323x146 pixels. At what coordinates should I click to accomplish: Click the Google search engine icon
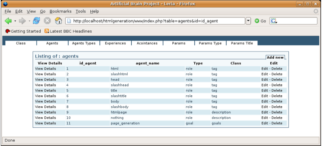273,21
